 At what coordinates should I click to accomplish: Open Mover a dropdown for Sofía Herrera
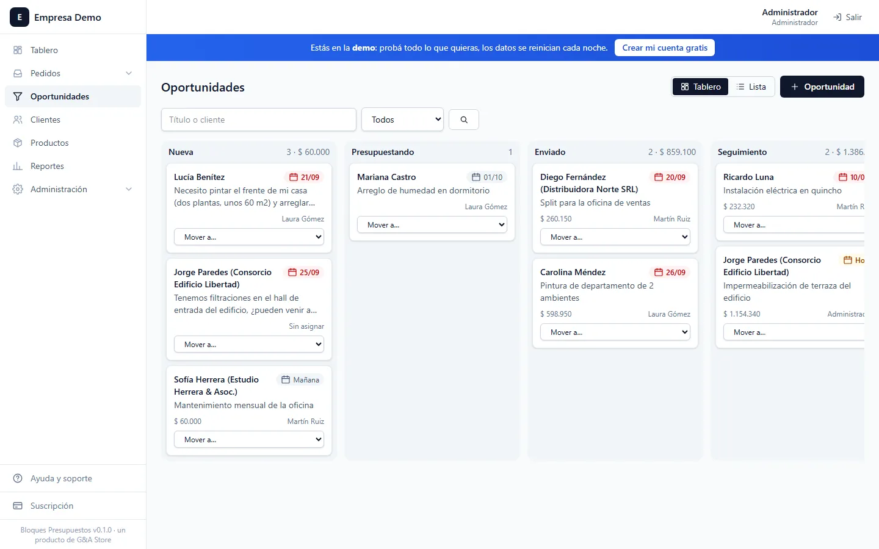coord(249,439)
